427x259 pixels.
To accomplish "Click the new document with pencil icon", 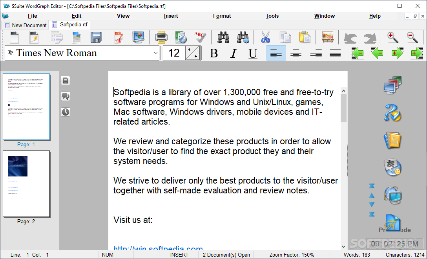I will (34, 37).
